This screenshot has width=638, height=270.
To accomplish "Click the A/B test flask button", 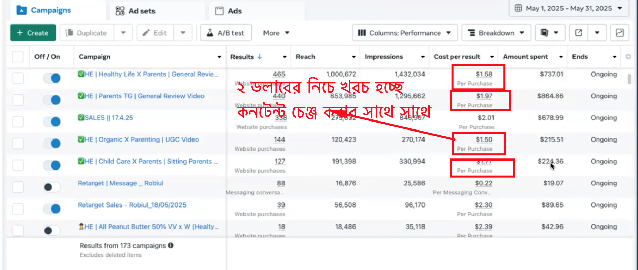I will pos(226,33).
